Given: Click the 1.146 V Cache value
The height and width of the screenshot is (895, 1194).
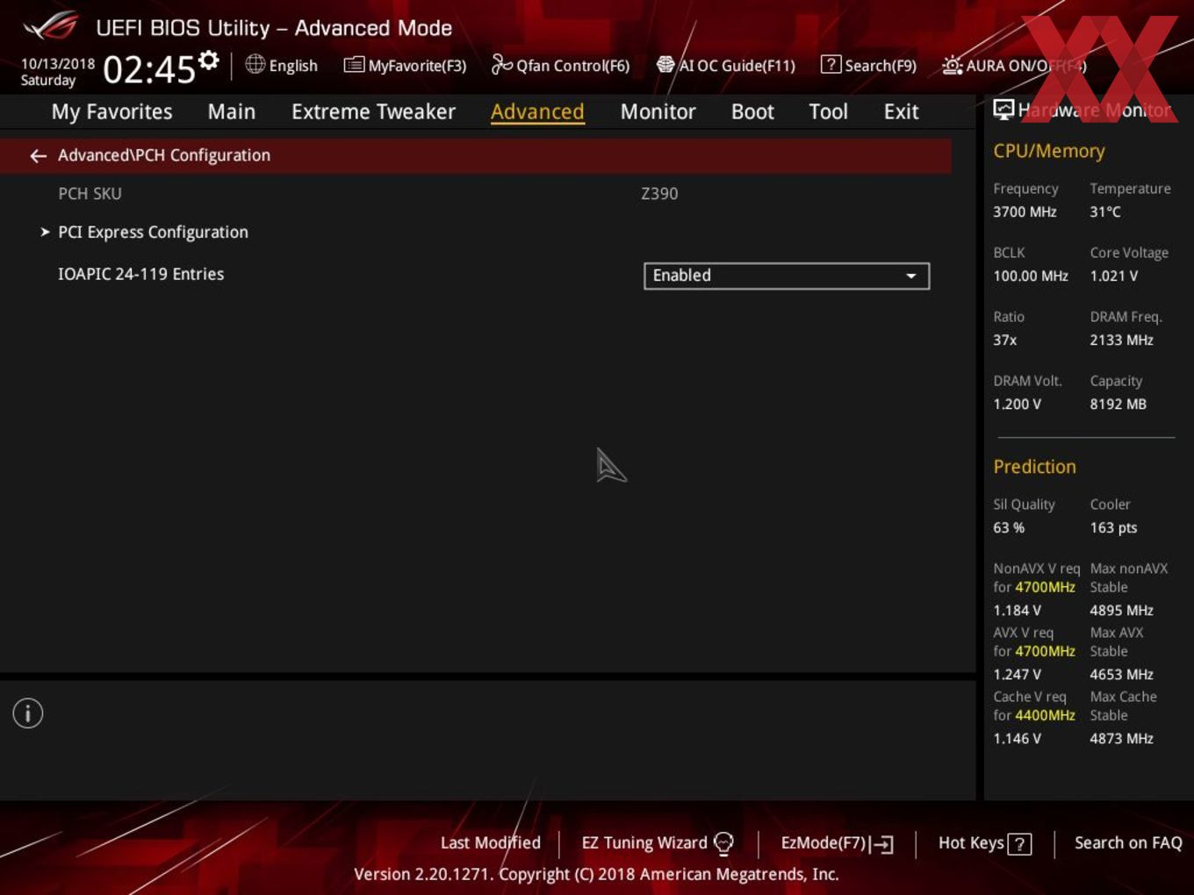Looking at the screenshot, I should (1017, 738).
